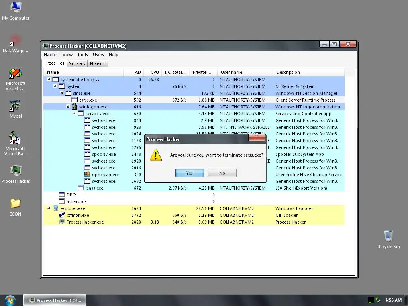
Task: Select the ProcessHacker desktop icon
Action: (x=16, y=174)
